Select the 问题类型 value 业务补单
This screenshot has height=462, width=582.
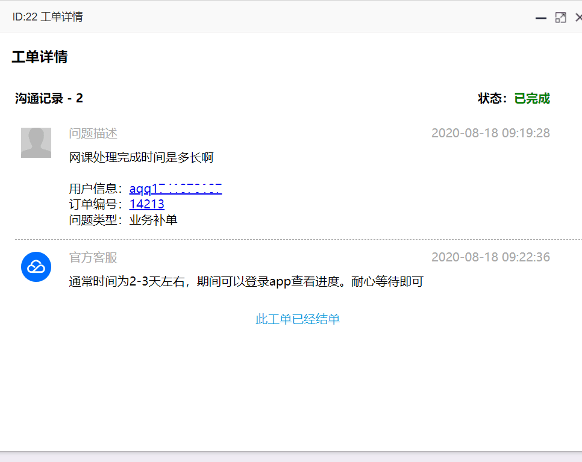coord(153,220)
